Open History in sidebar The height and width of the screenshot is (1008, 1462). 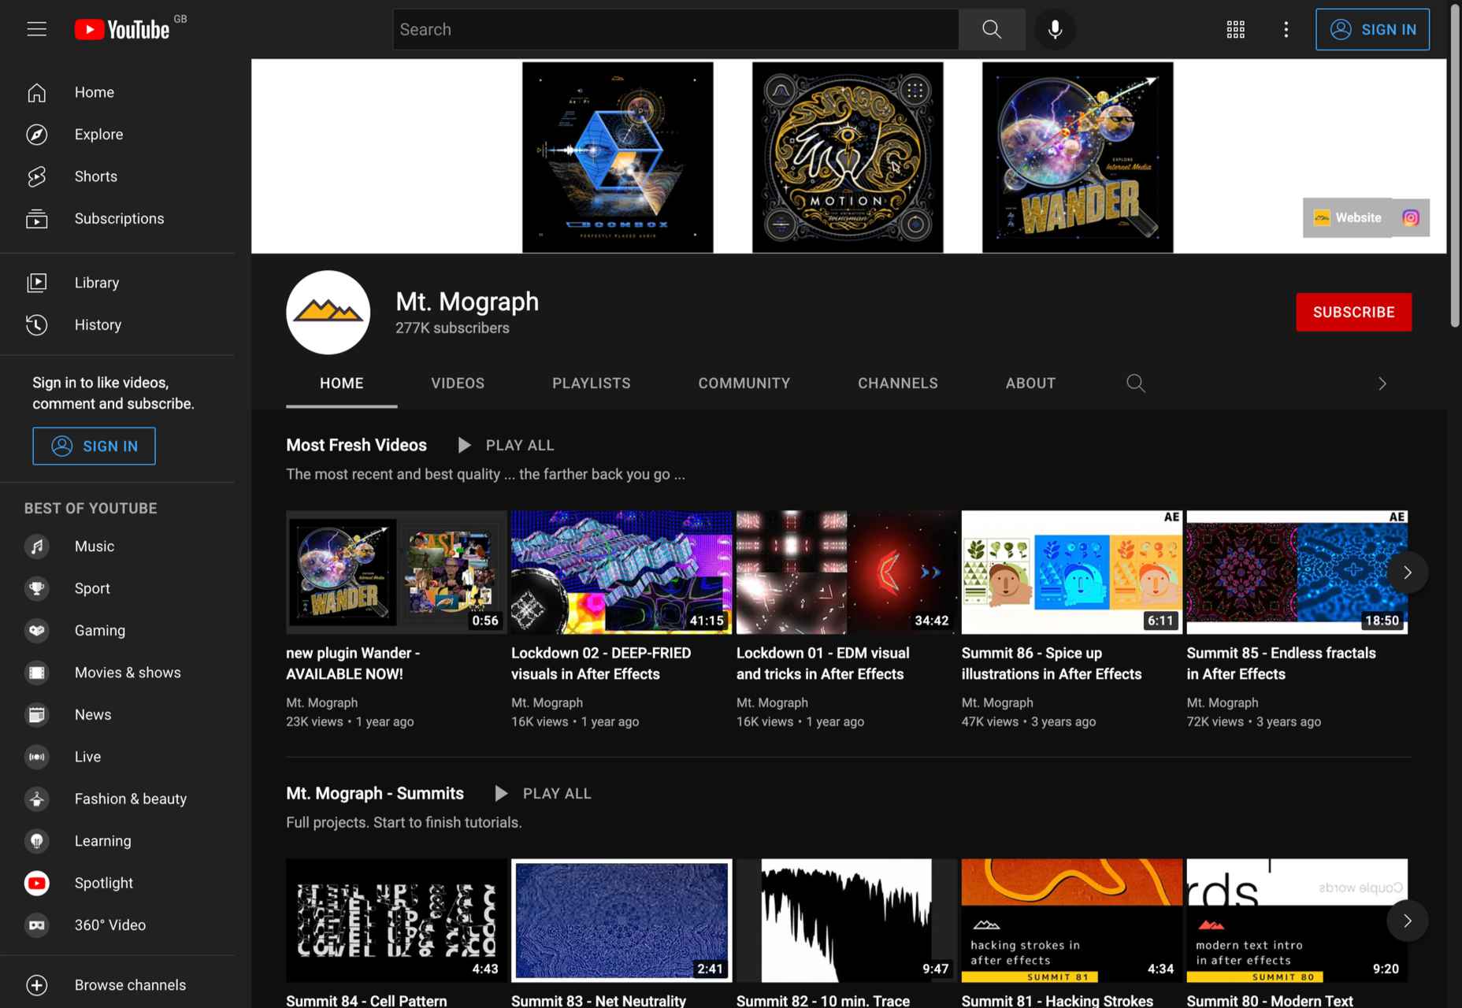[x=117, y=324]
